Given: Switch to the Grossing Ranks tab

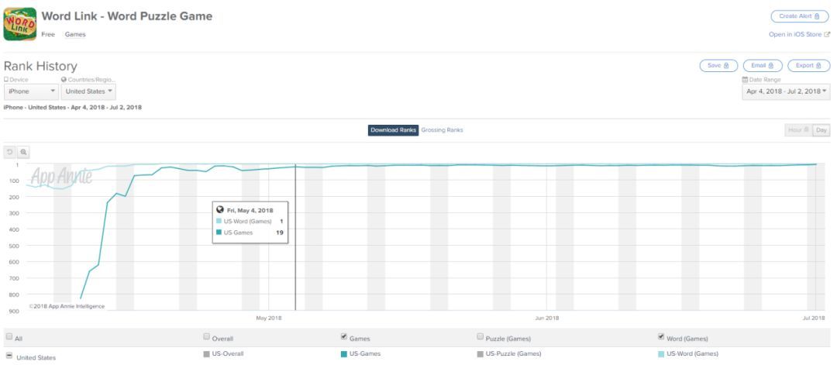Looking at the screenshot, I should point(442,130).
